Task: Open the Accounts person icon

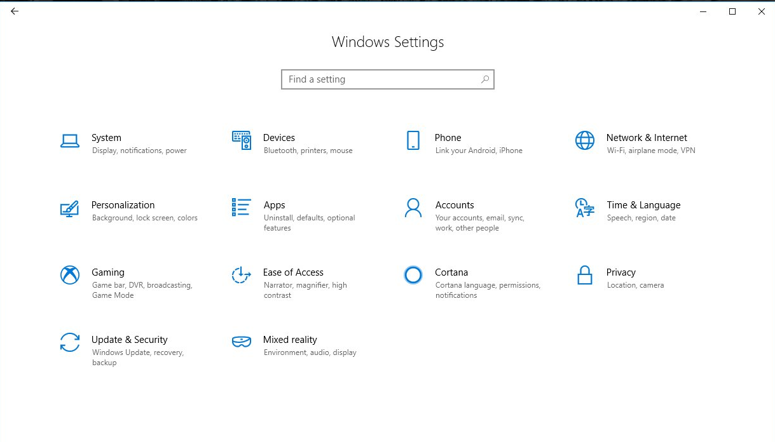Action: point(413,208)
